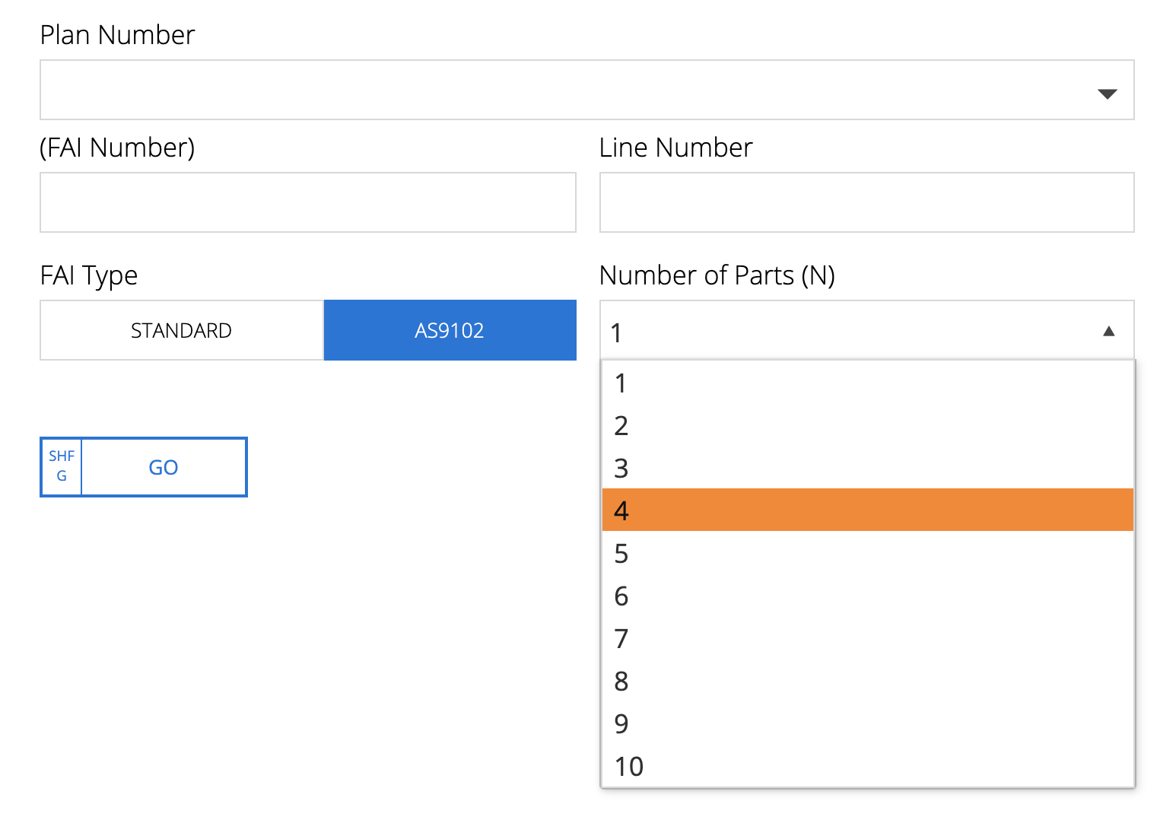Pick option 5 in parts dropdown

(x=867, y=554)
